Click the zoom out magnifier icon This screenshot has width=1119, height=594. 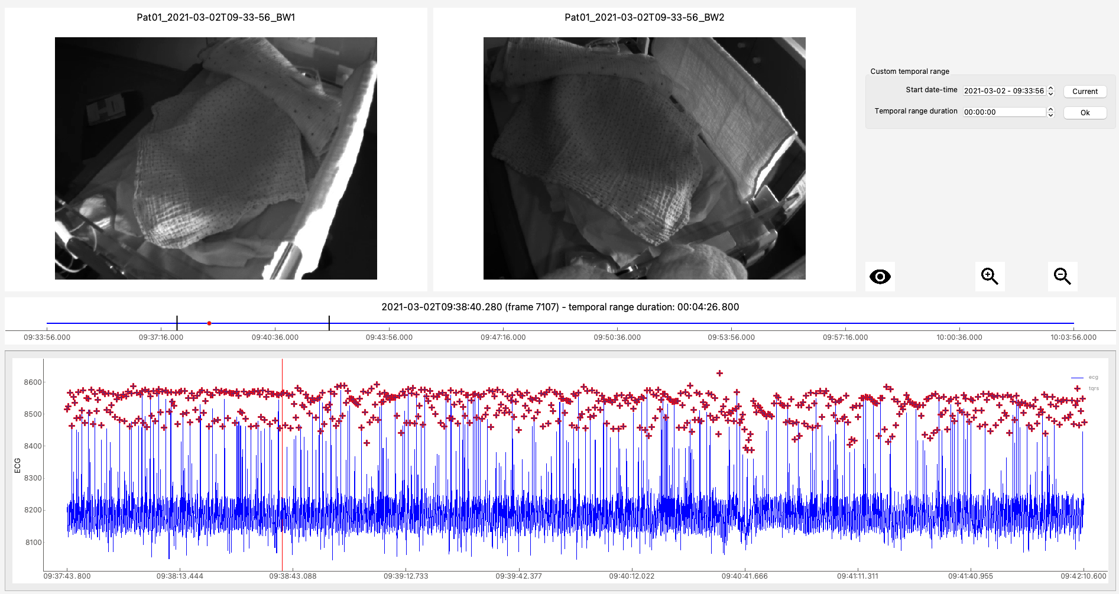(x=1062, y=277)
